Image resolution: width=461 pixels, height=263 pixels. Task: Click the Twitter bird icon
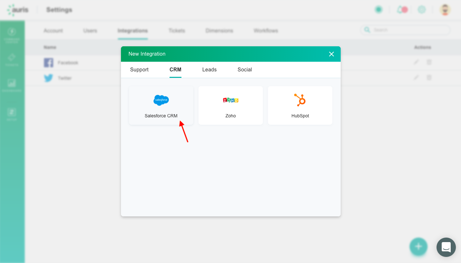point(49,78)
